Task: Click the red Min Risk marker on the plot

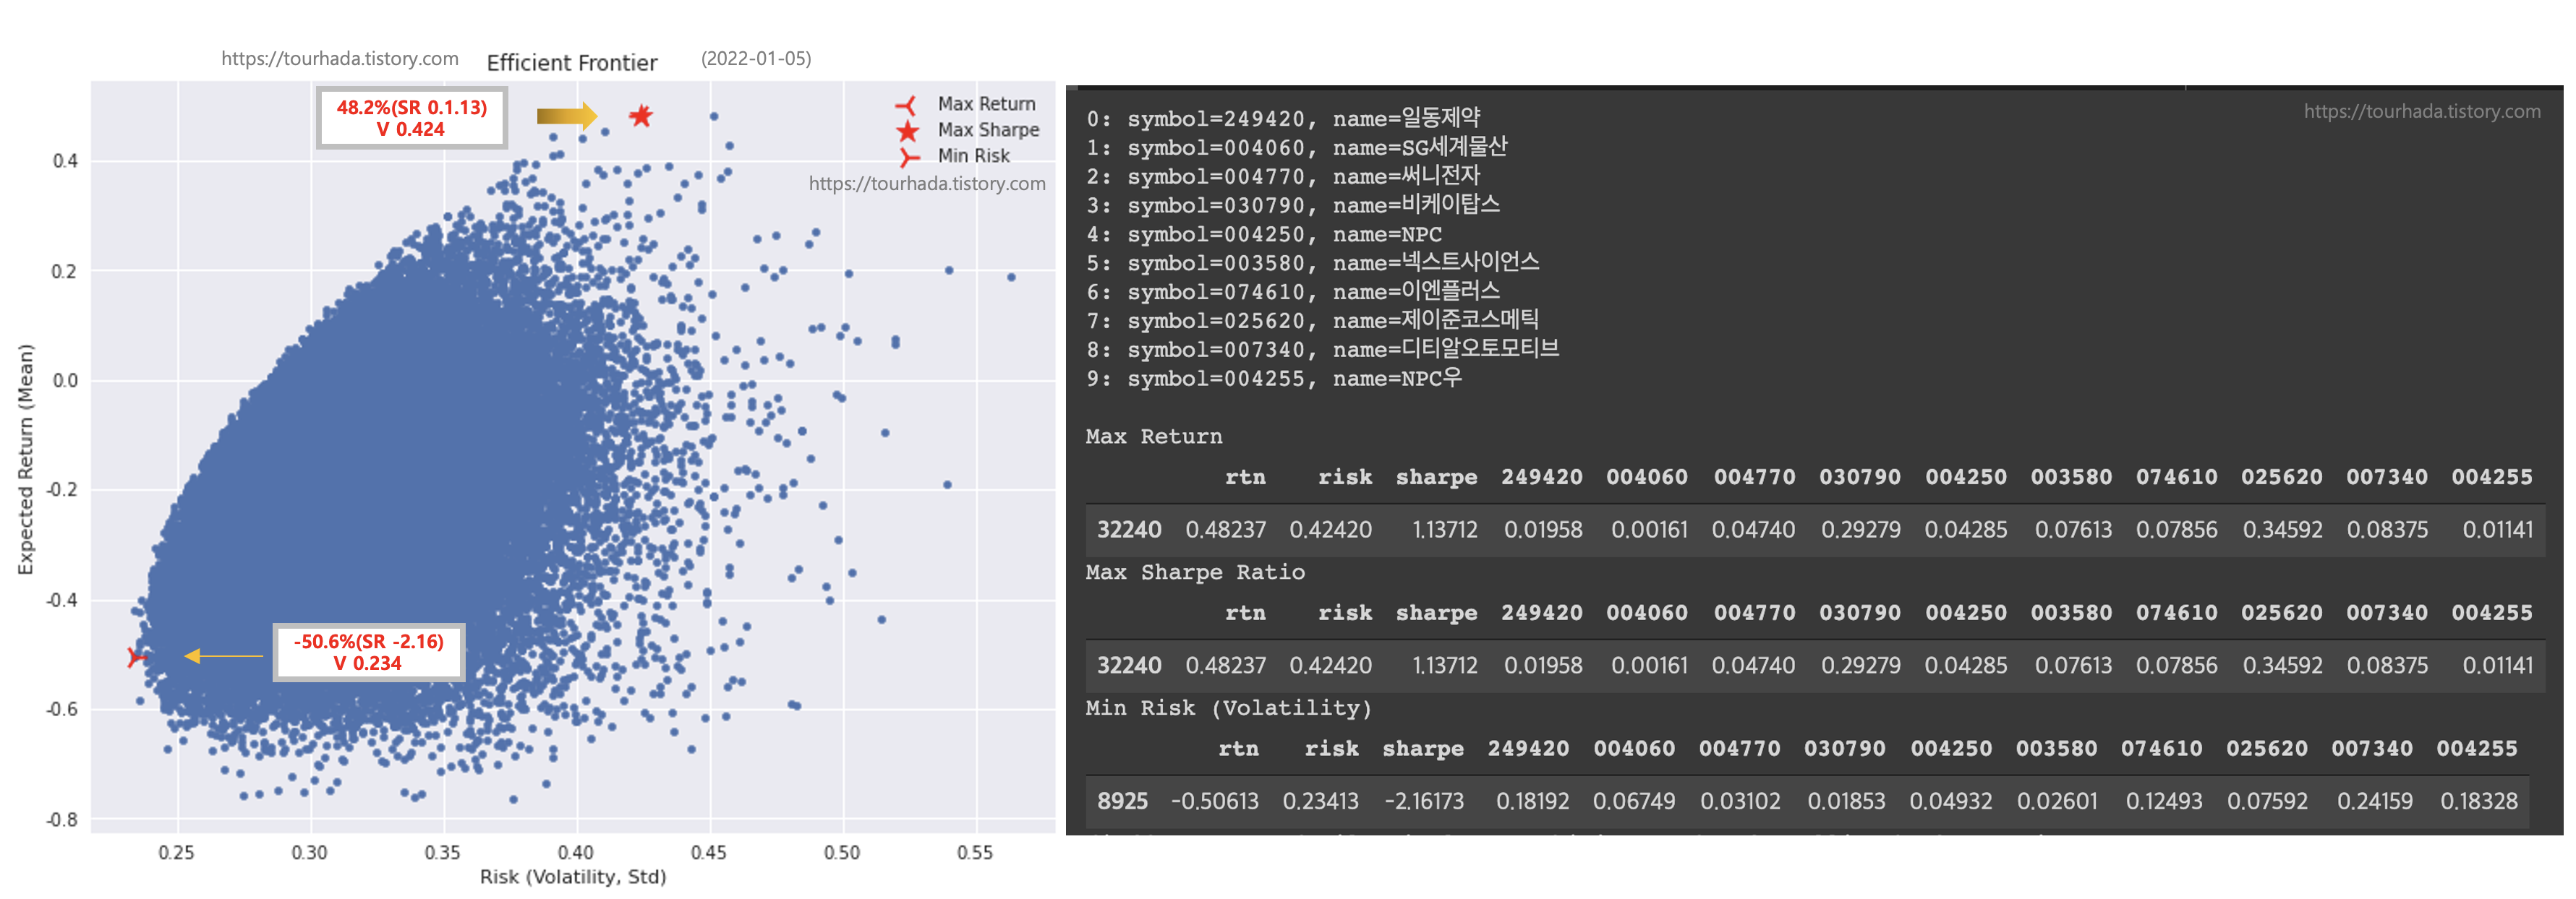Action: pyautogui.click(x=136, y=656)
